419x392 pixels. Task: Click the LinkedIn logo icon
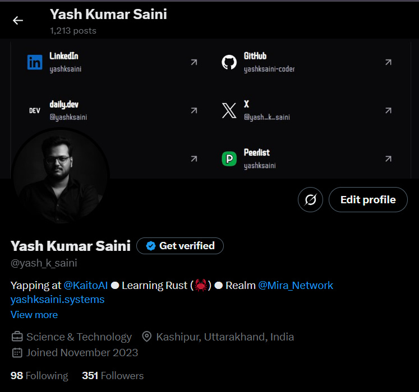tap(35, 62)
